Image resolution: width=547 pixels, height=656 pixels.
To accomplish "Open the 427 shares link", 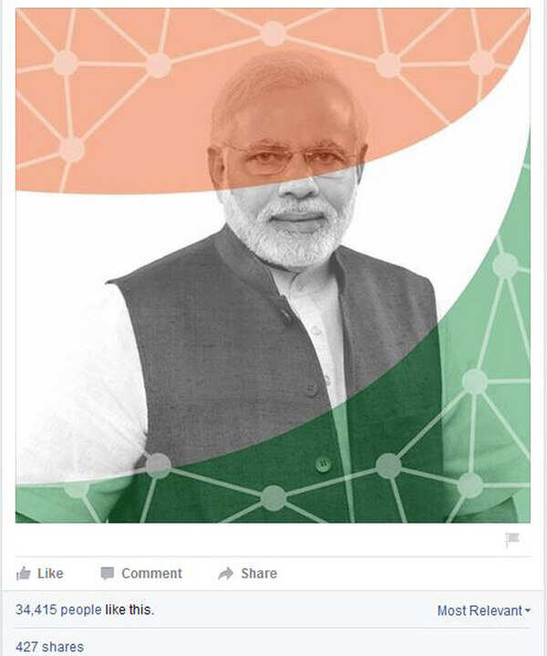I will click(x=49, y=647).
